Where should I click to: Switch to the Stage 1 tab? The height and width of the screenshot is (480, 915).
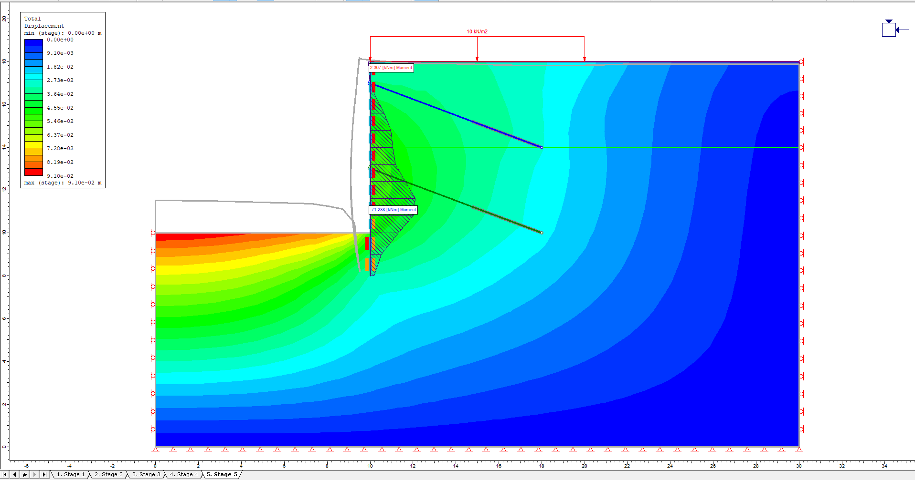pyautogui.click(x=71, y=474)
